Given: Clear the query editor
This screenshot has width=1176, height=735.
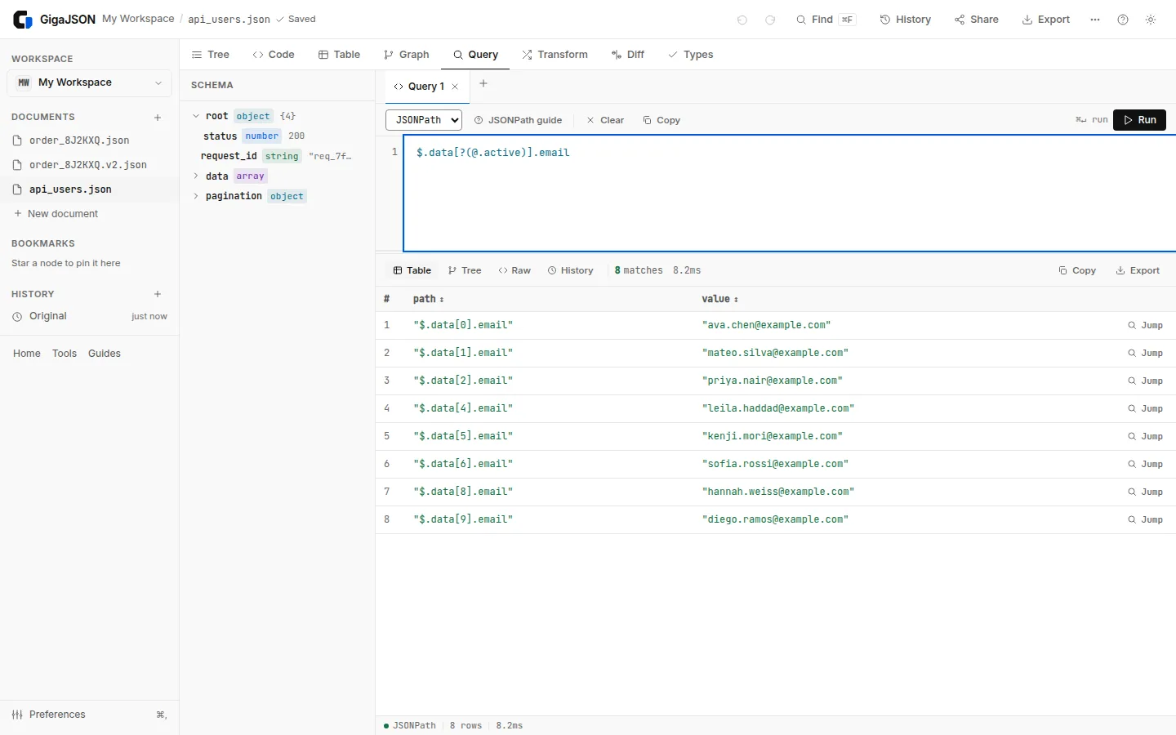Looking at the screenshot, I should pos(605,120).
